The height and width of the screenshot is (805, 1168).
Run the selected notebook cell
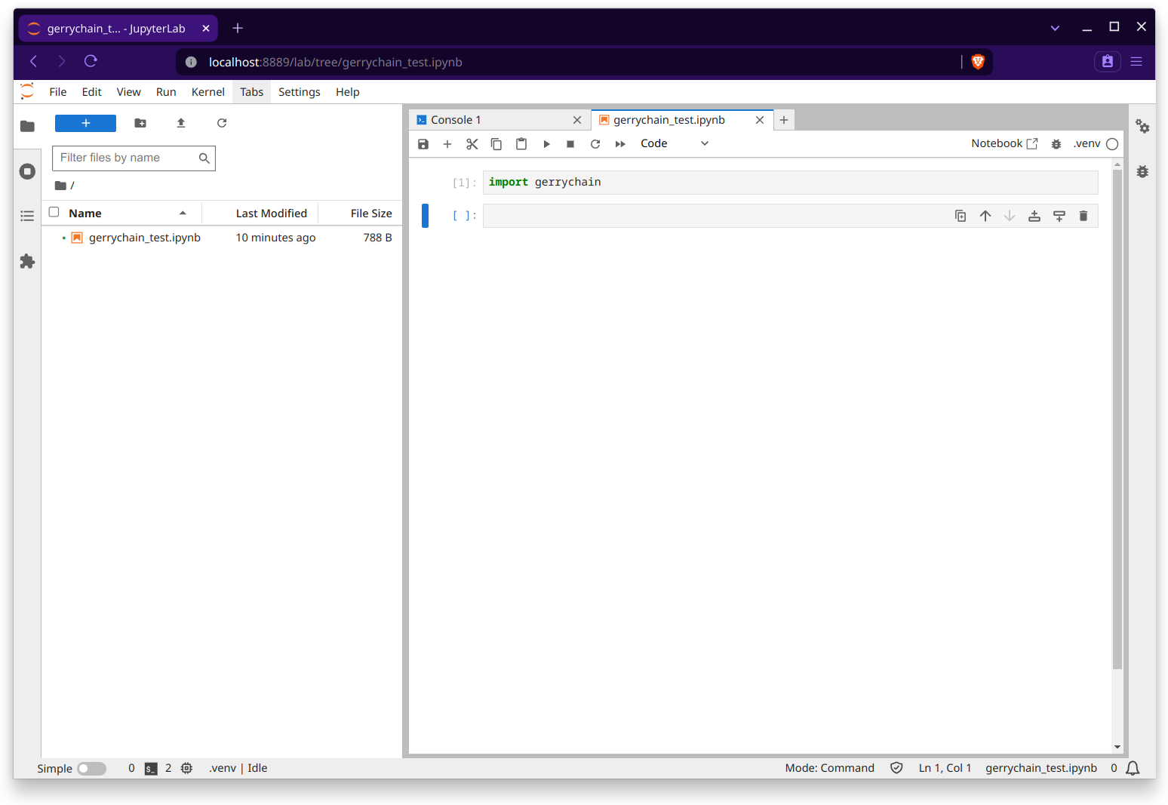[546, 143]
